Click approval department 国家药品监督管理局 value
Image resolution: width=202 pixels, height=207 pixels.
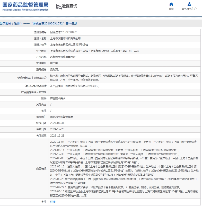62,117
